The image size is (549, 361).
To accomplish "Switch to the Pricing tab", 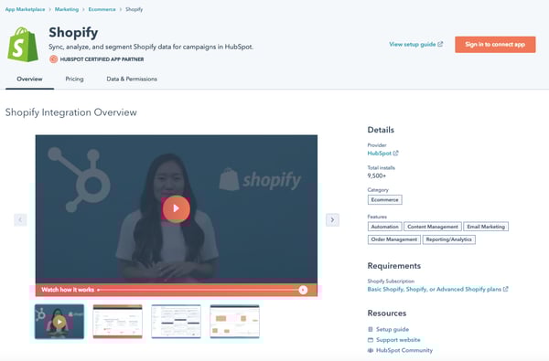I will (x=75, y=80).
